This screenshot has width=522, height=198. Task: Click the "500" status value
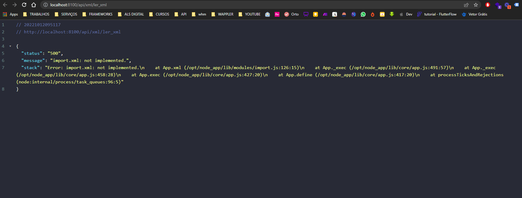click(54, 53)
